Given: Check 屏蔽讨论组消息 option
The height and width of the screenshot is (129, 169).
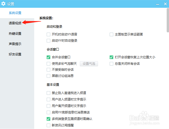Looking at the screenshot, I should 48,76.
